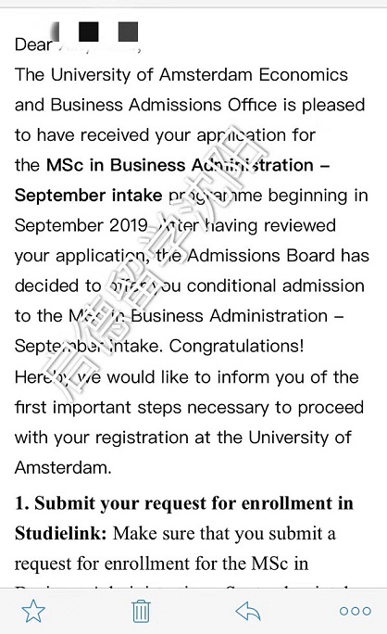Image resolution: width=387 pixels, height=634 pixels.
Task: Tap the word 'Congratulations!'
Action: click(x=236, y=346)
